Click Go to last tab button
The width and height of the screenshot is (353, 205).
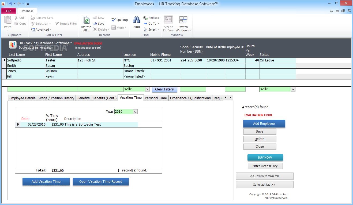tap(265, 185)
